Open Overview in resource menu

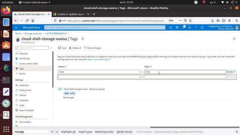click(x=23, y=54)
